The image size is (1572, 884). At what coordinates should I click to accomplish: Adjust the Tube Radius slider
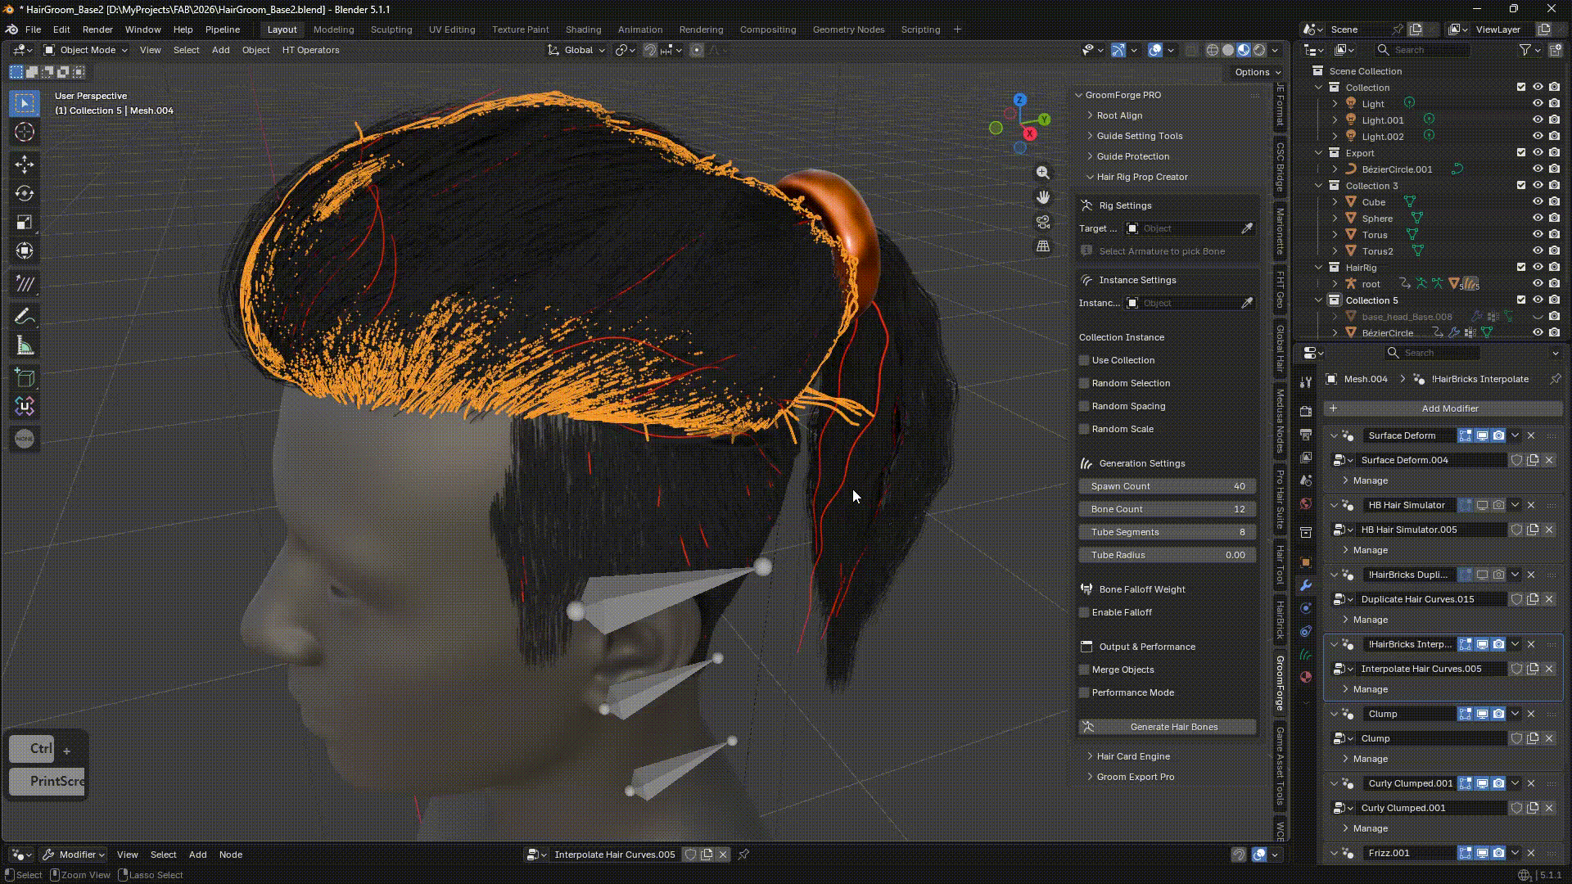(1168, 555)
